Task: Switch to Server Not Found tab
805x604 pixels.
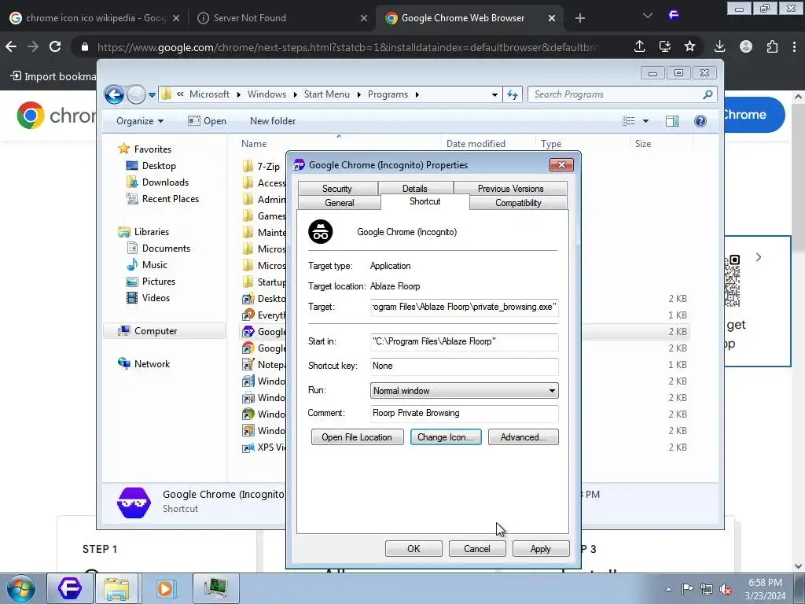Action: (282, 18)
